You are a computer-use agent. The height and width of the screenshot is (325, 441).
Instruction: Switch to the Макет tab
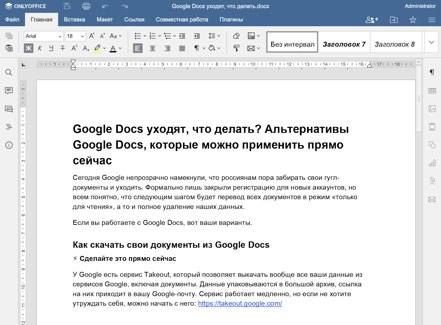[x=105, y=20]
